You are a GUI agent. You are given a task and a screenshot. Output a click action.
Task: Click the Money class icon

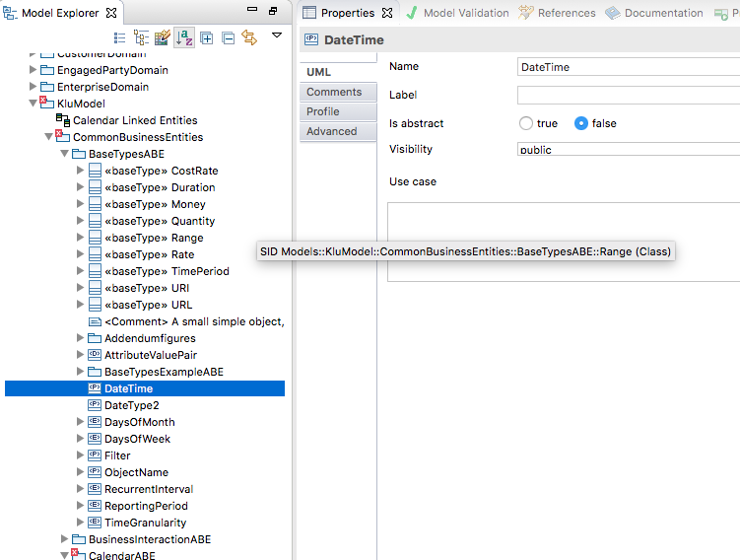click(x=95, y=204)
